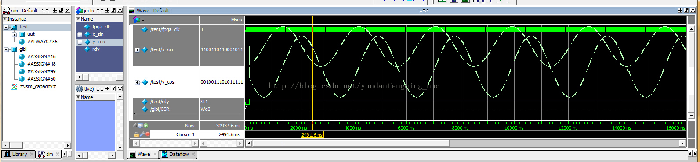Select /test/rdy signal in Wave list
The image size is (700, 162).
coord(159,102)
